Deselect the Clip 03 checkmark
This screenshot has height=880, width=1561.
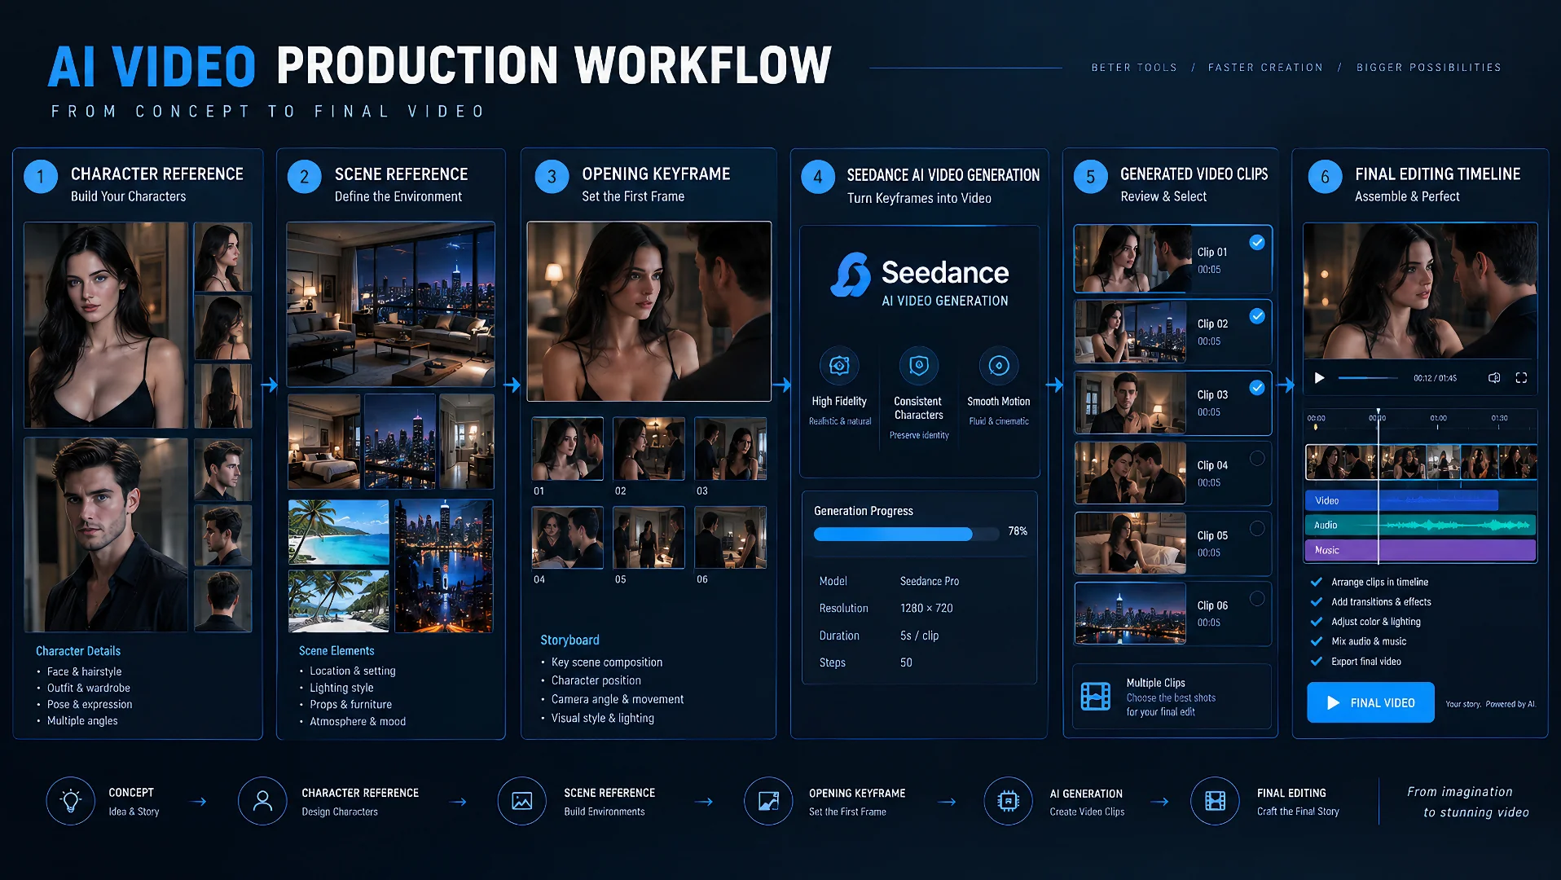1257,387
